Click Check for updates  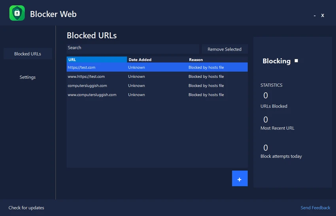(26, 208)
